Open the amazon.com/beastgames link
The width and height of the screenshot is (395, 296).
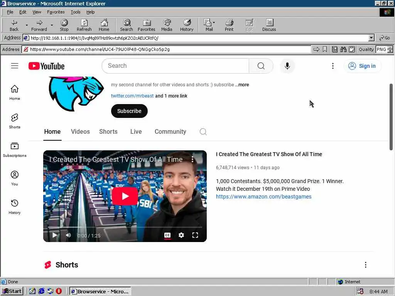pos(264,197)
